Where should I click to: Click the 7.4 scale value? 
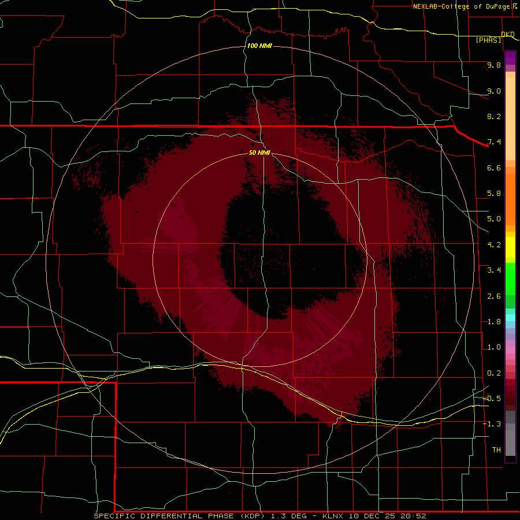[x=494, y=142]
